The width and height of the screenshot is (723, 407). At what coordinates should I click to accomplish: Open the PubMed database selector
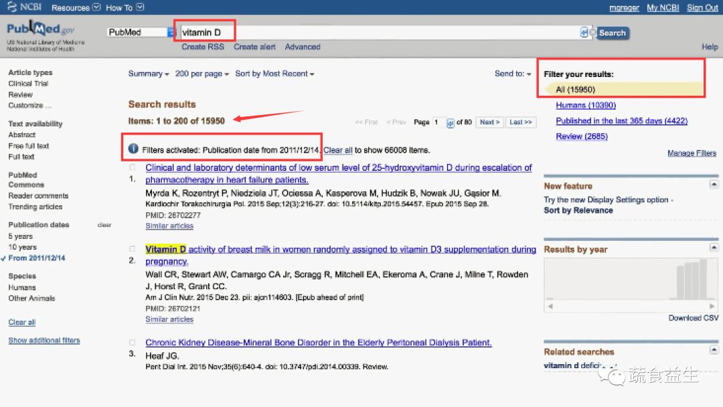pyautogui.click(x=141, y=32)
